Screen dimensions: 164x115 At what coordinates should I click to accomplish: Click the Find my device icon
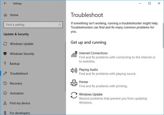pos(5,103)
